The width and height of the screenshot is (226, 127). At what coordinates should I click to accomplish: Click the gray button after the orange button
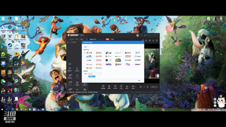(x=112, y=39)
